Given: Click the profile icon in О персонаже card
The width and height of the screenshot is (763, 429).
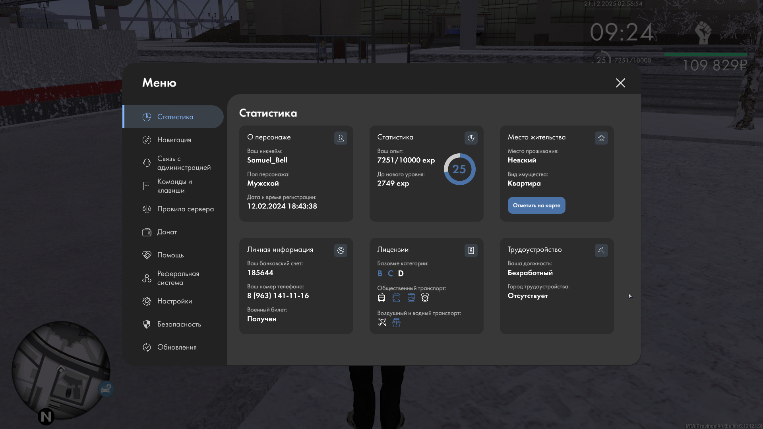Looking at the screenshot, I should [x=341, y=138].
